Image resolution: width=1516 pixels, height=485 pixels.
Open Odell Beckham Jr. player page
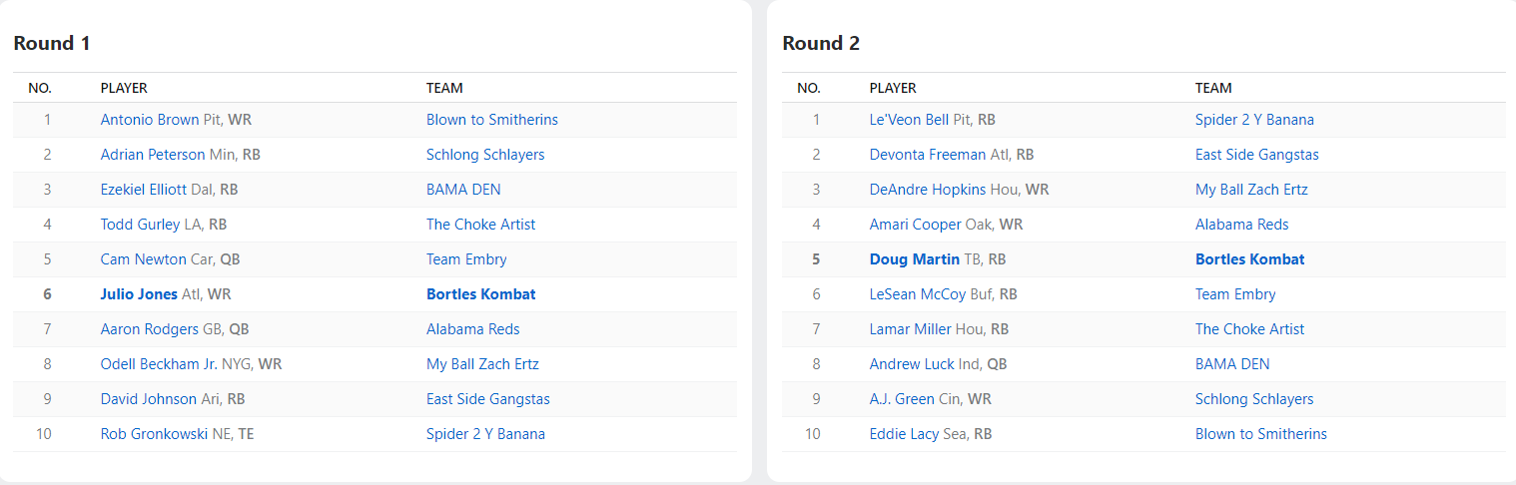pyautogui.click(x=160, y=364)
